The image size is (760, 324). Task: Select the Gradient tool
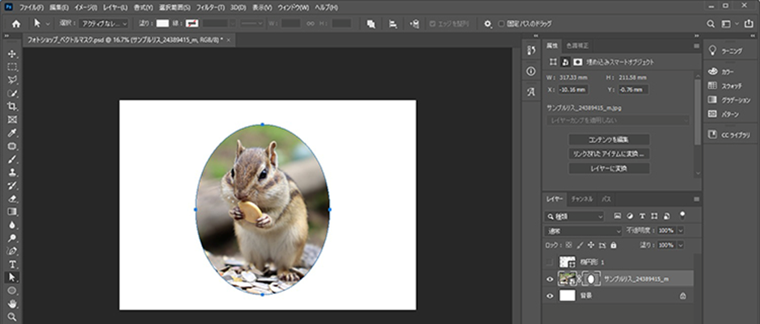[12, 212]
